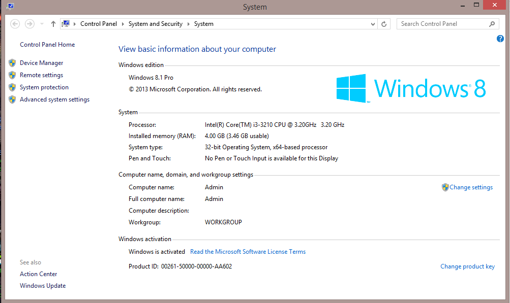Click the page heading View basic information
This screenshot has height=303, width=510.
197,49
